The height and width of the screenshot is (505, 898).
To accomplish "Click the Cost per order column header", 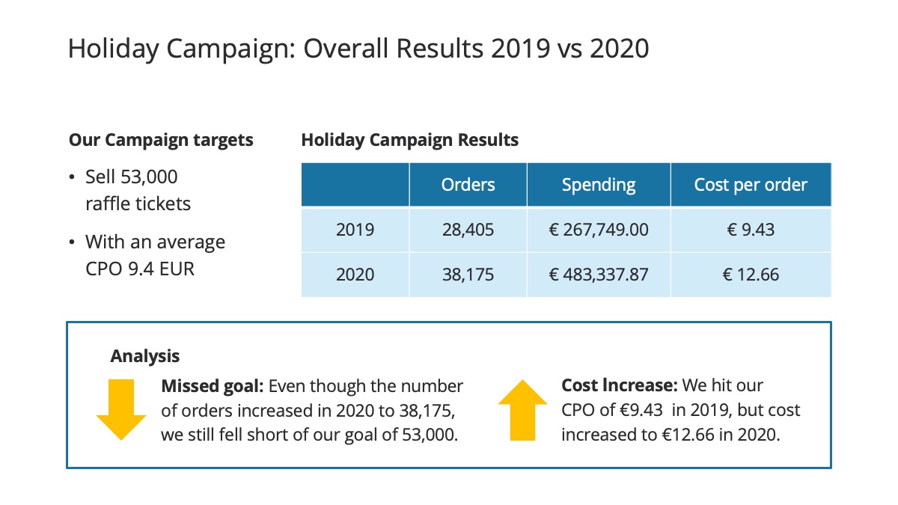I will coord(751,185).
